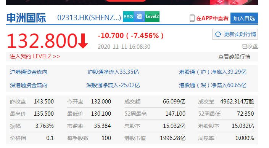Click the 周息率 label
Viewport: 269px width, 148px height.
206,138
